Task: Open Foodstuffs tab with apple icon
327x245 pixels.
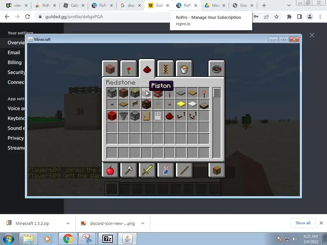Action: click(110, 170)
